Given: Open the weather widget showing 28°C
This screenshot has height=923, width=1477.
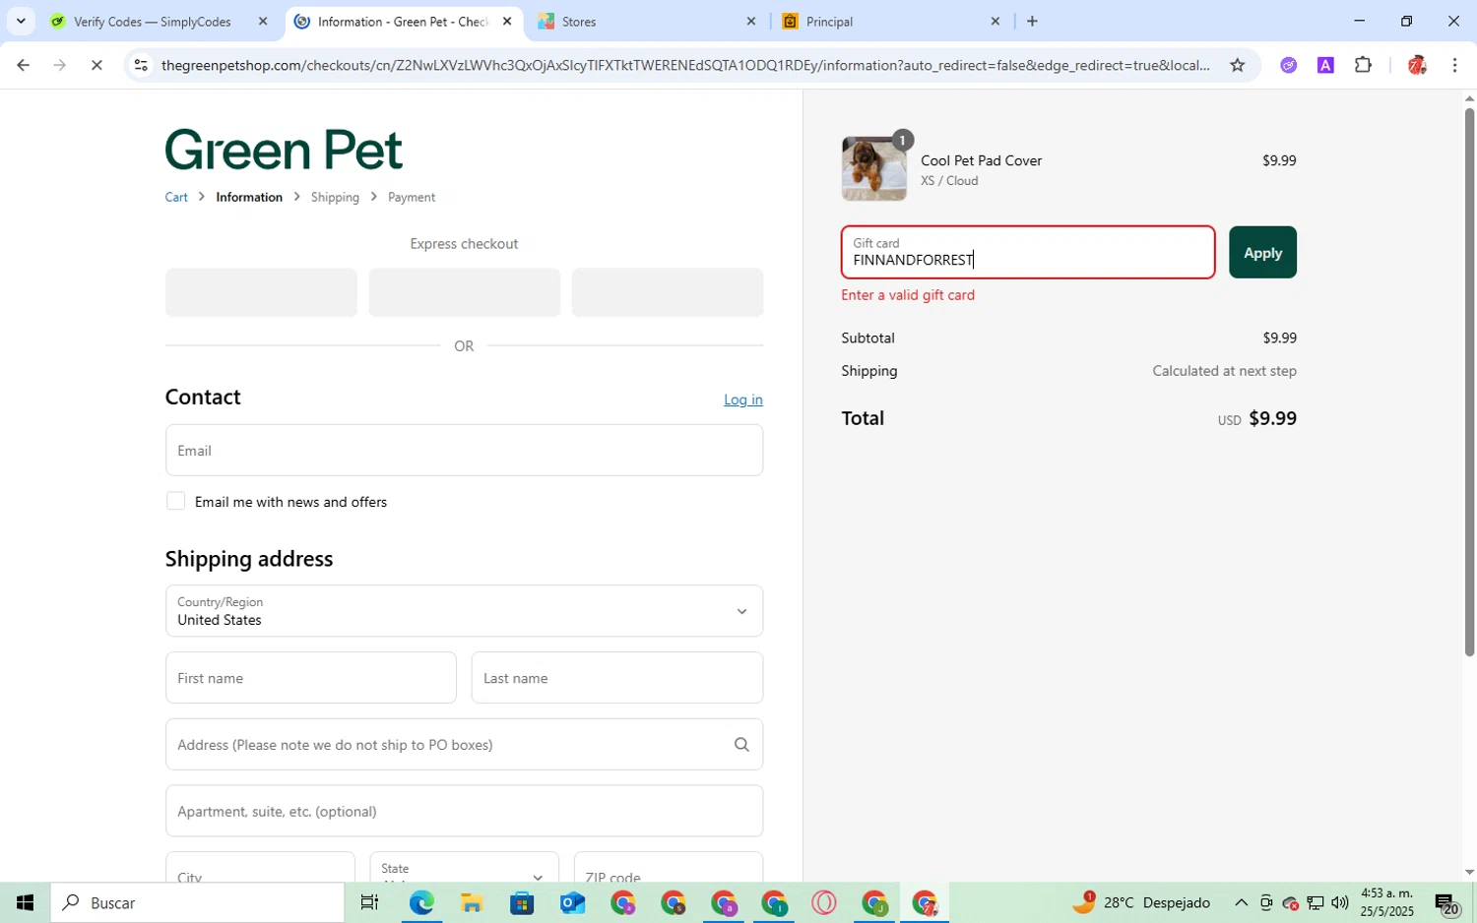Looking at the screenshot, I should click(1141, 902).
